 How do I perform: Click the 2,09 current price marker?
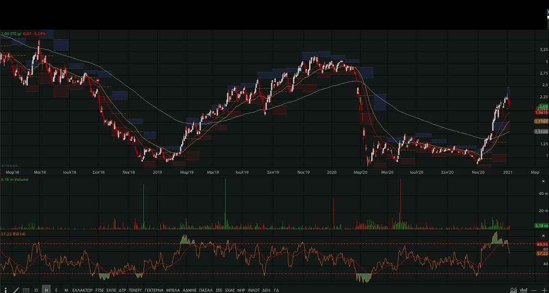tap(542, 106)
